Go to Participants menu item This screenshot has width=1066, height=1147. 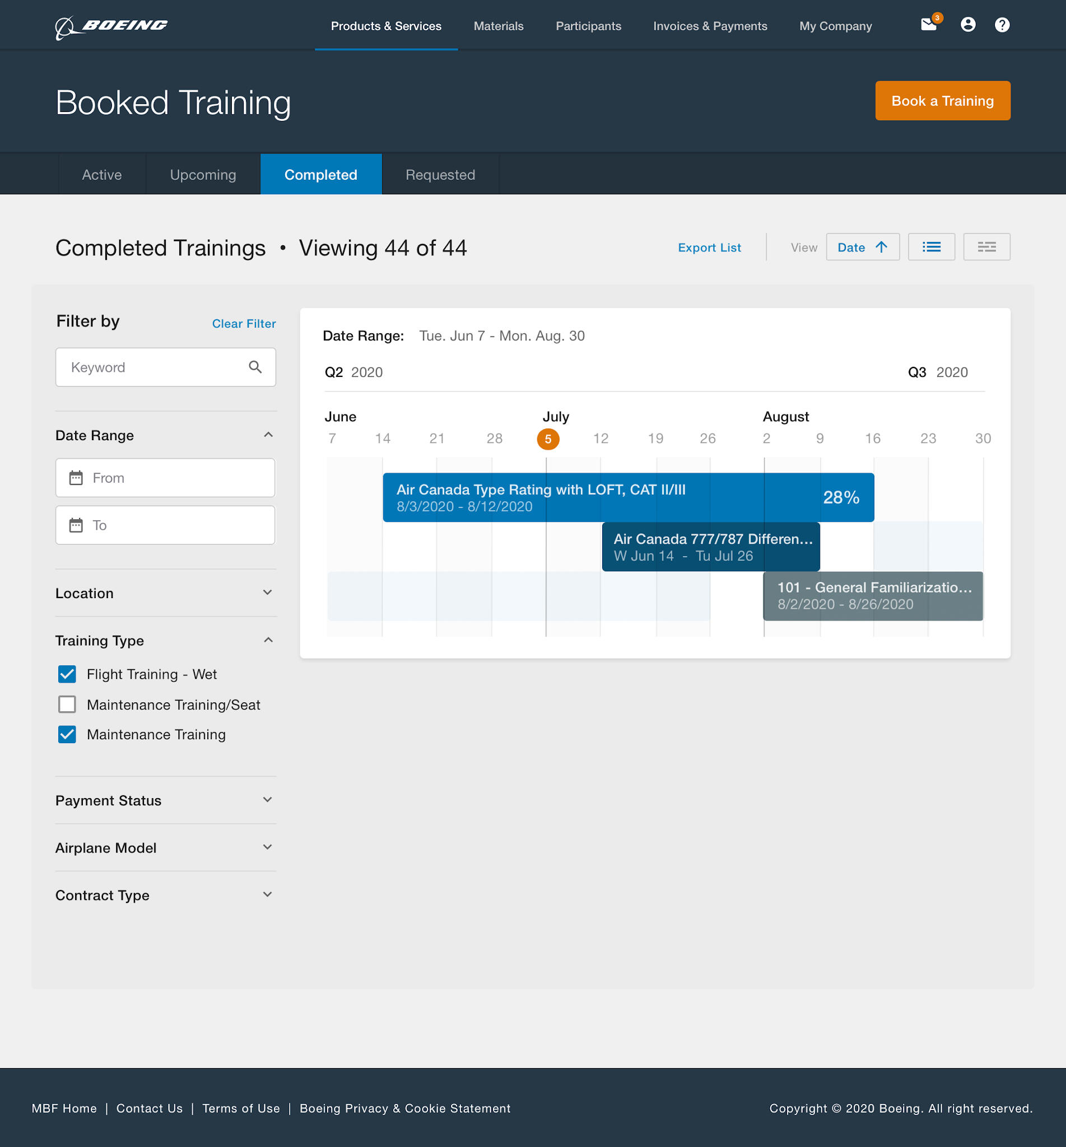click(x=588, y=26)
